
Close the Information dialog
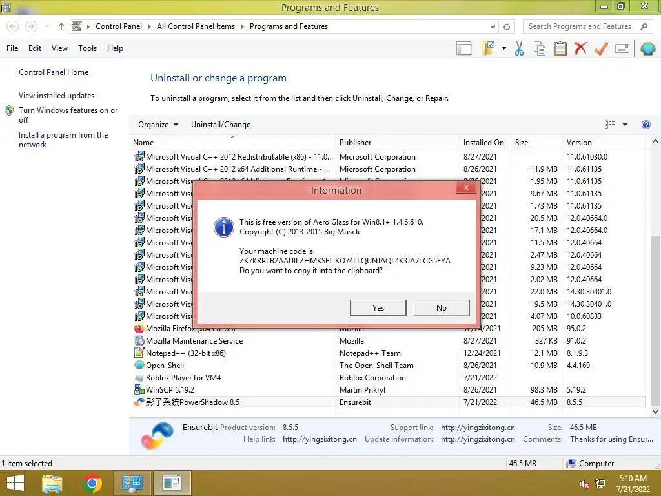tap(466, 187)
